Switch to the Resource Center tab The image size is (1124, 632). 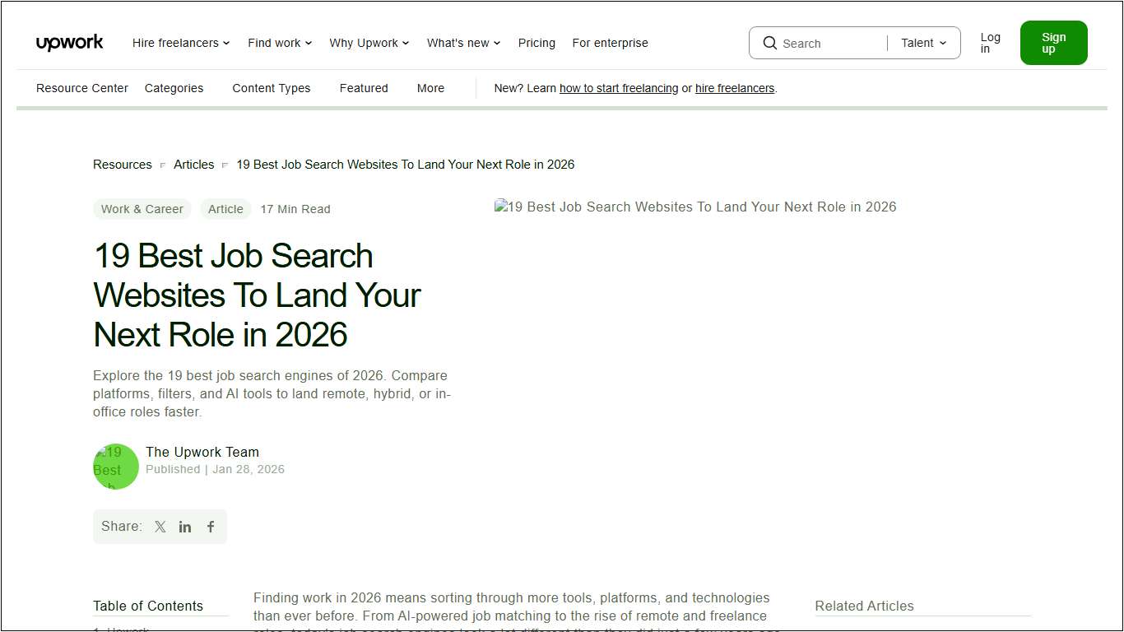pyautogui.click(x=81, y=88)
